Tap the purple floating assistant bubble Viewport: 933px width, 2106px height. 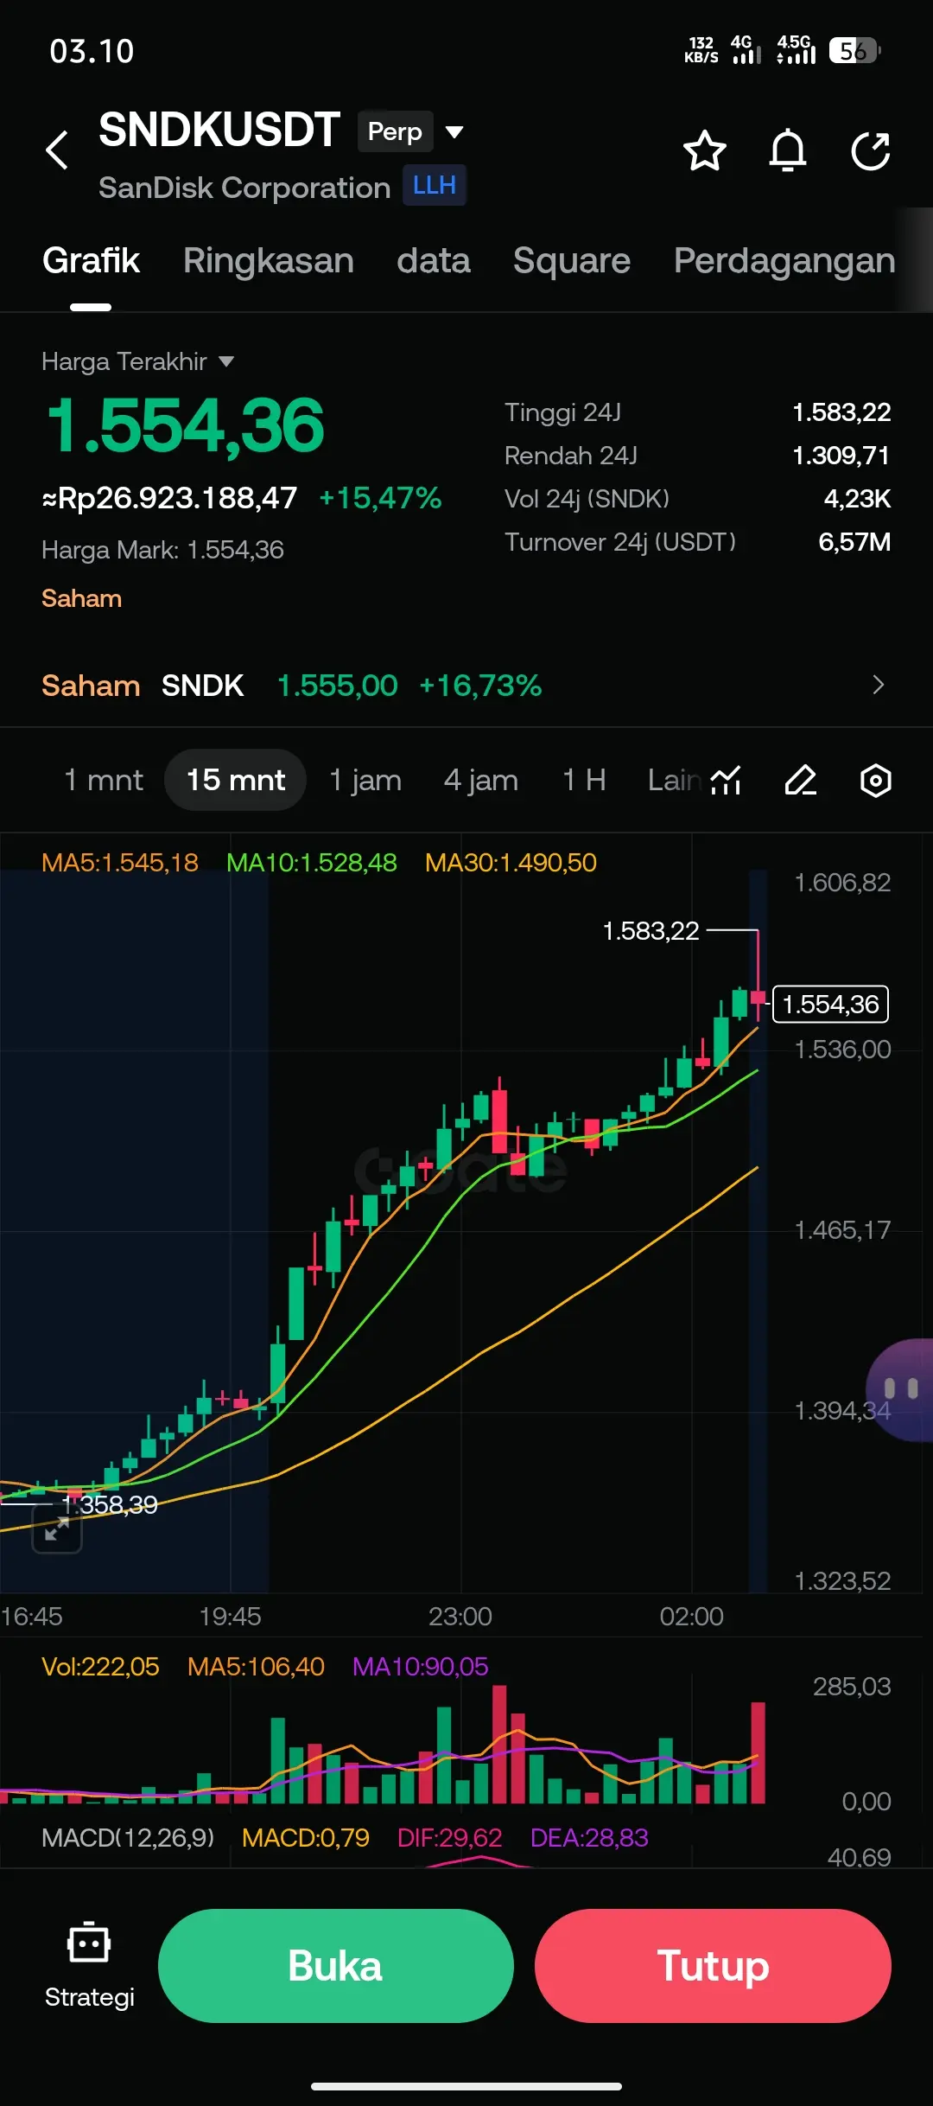(901, 1390)
